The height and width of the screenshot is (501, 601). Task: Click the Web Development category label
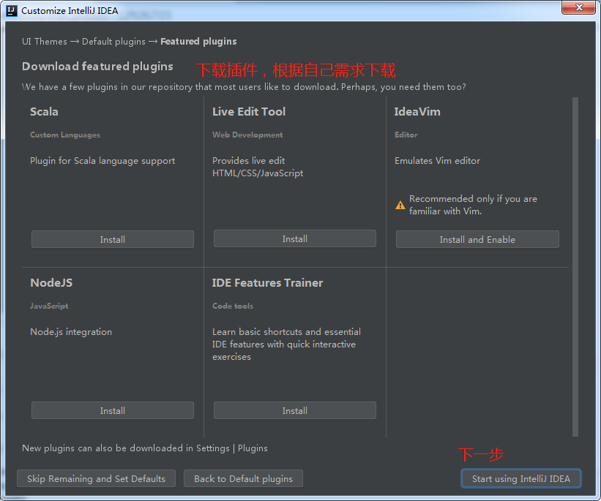point(247,135)
